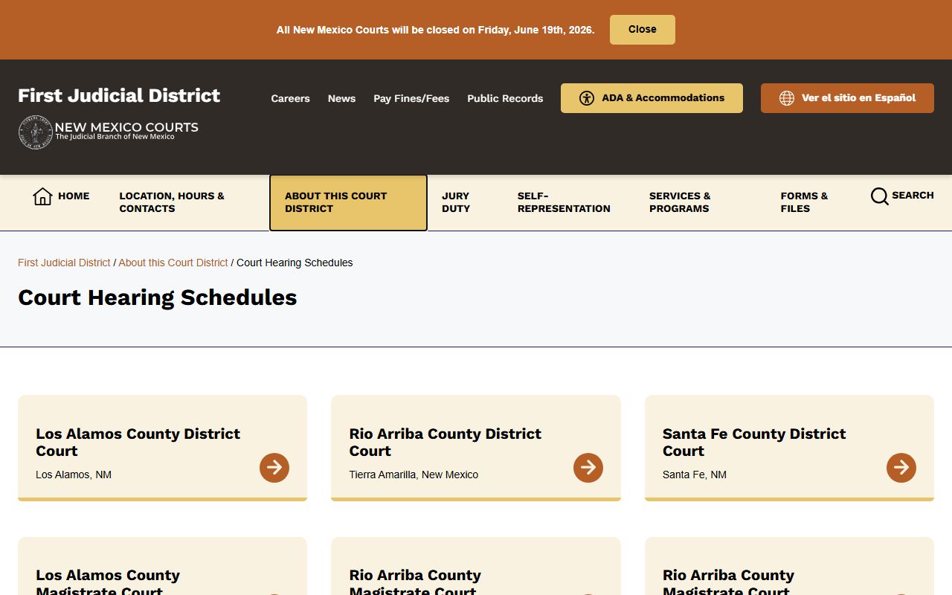Click the Court Hearing Schedules page heading
Image resolution: width=952 pixels, height=595 pixels.
pyautogui.click(x=158, y=297)
